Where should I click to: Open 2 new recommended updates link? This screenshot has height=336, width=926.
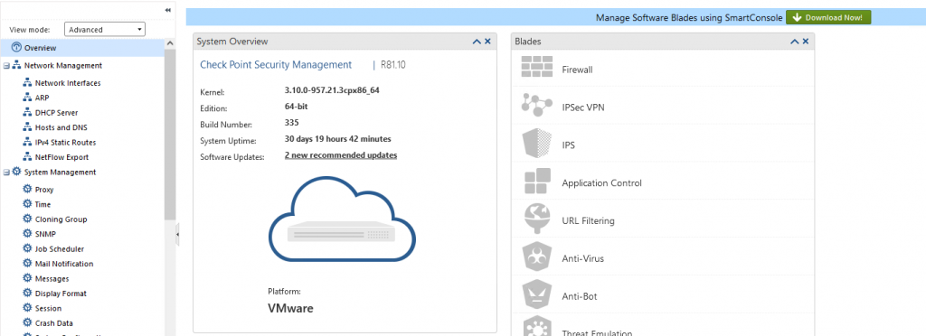[x=341, y=155]
